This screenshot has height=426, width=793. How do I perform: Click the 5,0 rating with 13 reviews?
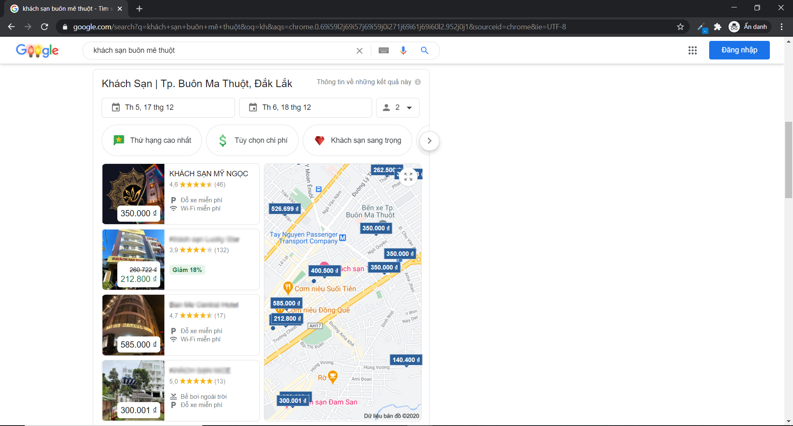197,381
